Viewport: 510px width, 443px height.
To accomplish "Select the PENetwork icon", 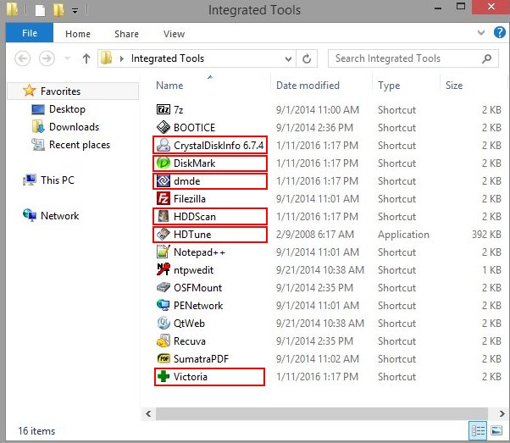I will coord(163,305).
